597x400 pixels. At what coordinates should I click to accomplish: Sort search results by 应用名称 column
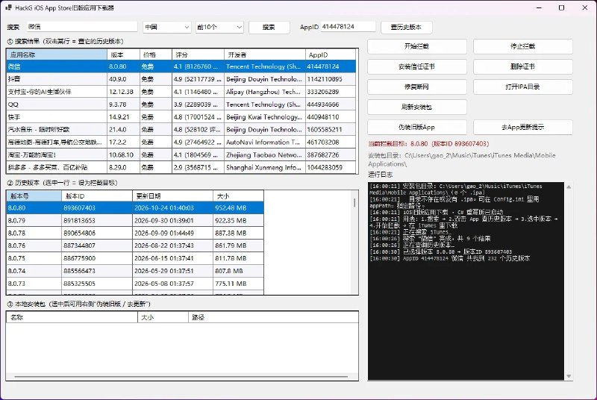click(57, 54)
